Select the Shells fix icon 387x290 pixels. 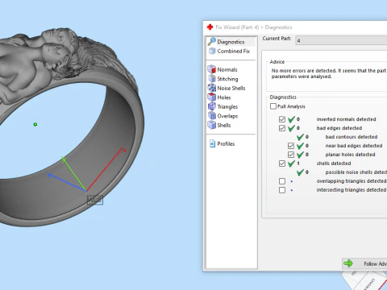[212, 125]
